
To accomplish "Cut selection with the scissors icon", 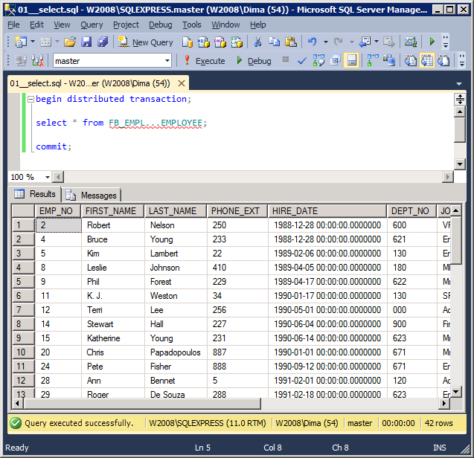I will pyautogui.click(x=257, y=42).
